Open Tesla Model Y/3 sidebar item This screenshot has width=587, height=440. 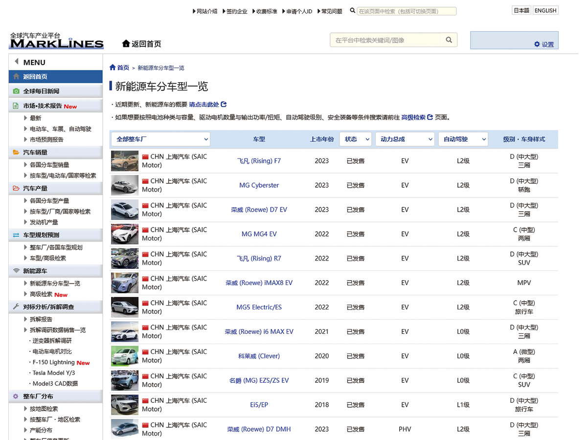pos(54,373)
